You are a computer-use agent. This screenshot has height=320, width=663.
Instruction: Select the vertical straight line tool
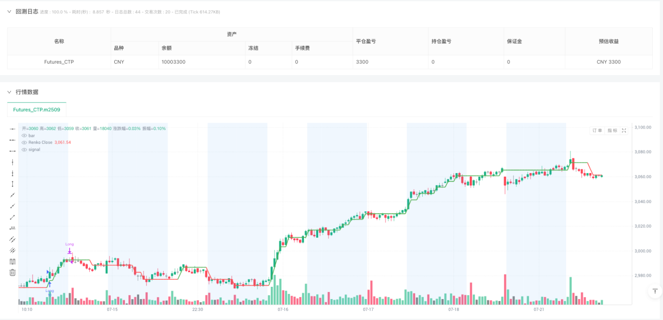(12, 162)
